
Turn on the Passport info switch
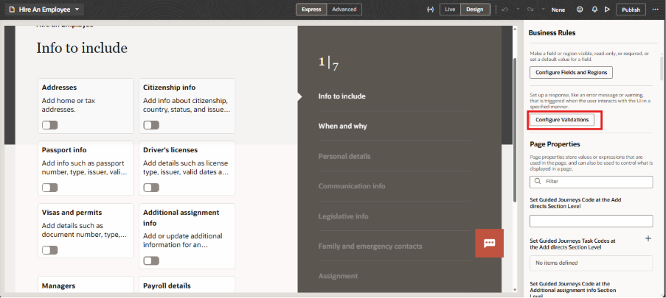pos(49,188)
